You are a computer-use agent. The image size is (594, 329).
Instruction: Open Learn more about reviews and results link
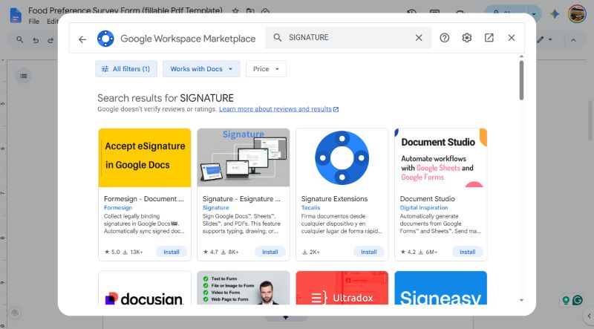pos(278,109)
